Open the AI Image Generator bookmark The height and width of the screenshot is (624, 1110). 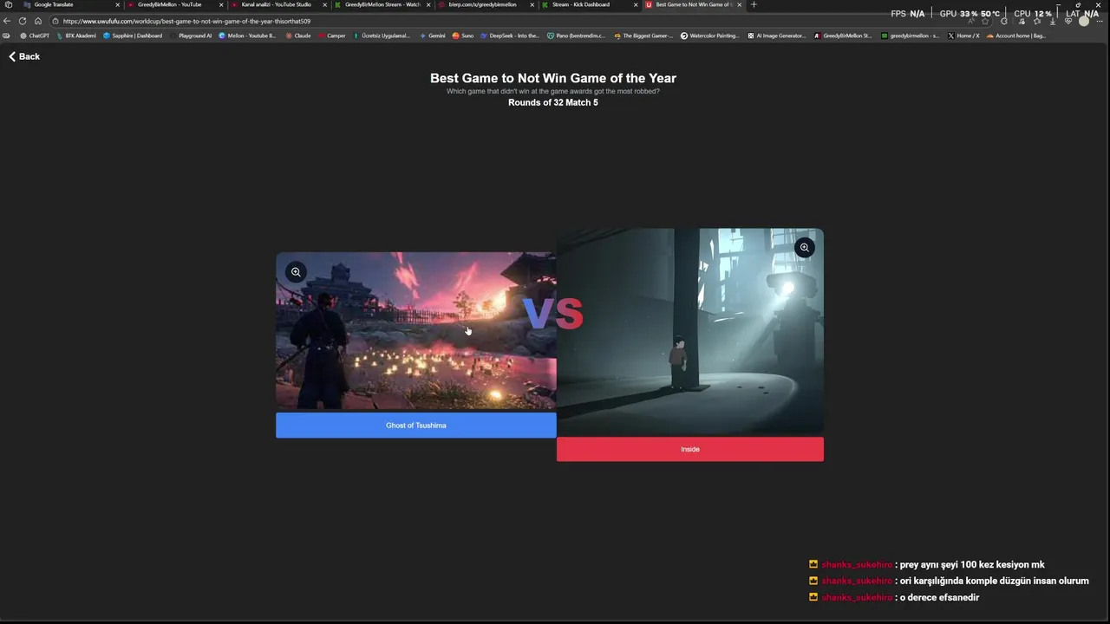pyautogui.click(x=777, y=36)
